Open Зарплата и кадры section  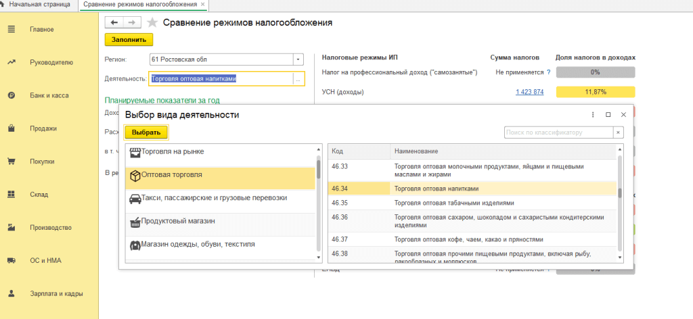[56, 294]
